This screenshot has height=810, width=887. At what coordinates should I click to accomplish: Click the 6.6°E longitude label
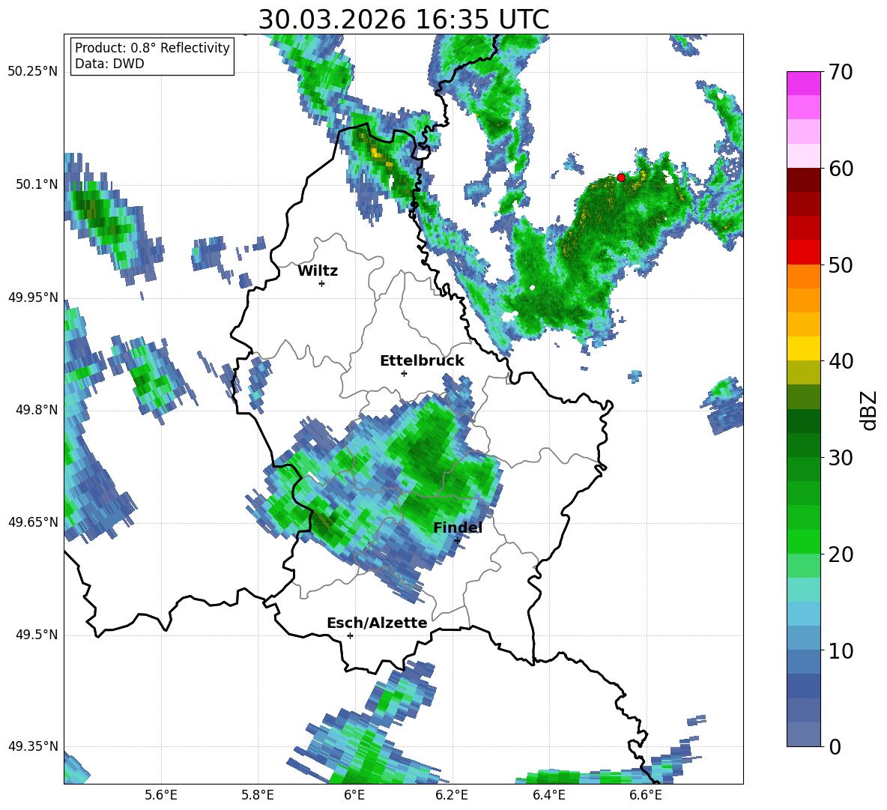coord(646,796)
